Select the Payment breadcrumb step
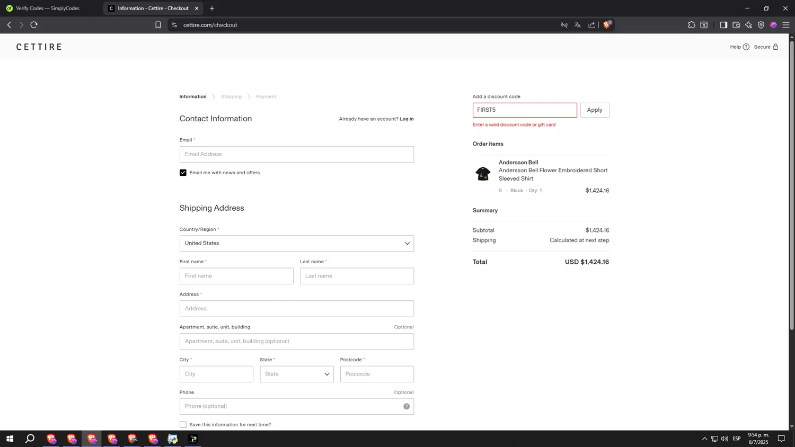Screen dimensions: 795x447 tap(266, 96)
